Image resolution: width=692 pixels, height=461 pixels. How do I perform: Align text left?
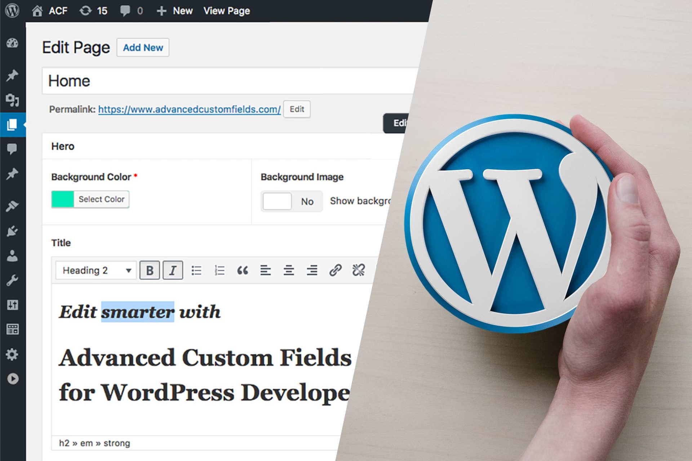(266, 270)
